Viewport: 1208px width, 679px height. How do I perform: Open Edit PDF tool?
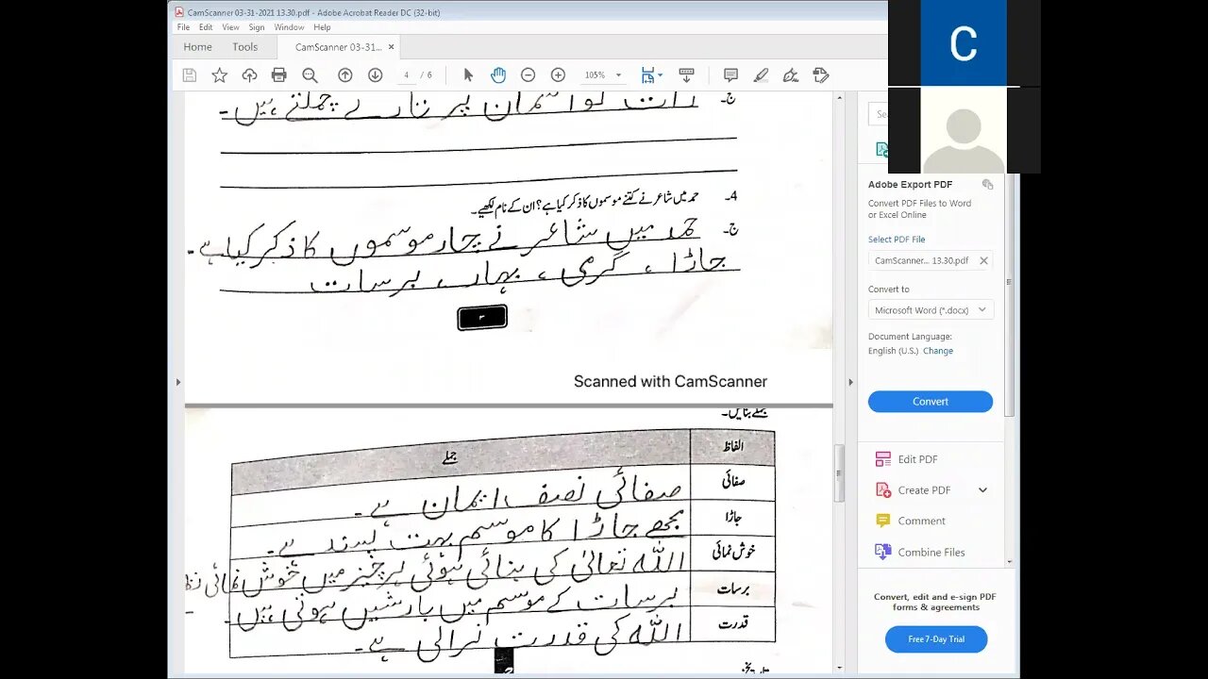point(906,459)
